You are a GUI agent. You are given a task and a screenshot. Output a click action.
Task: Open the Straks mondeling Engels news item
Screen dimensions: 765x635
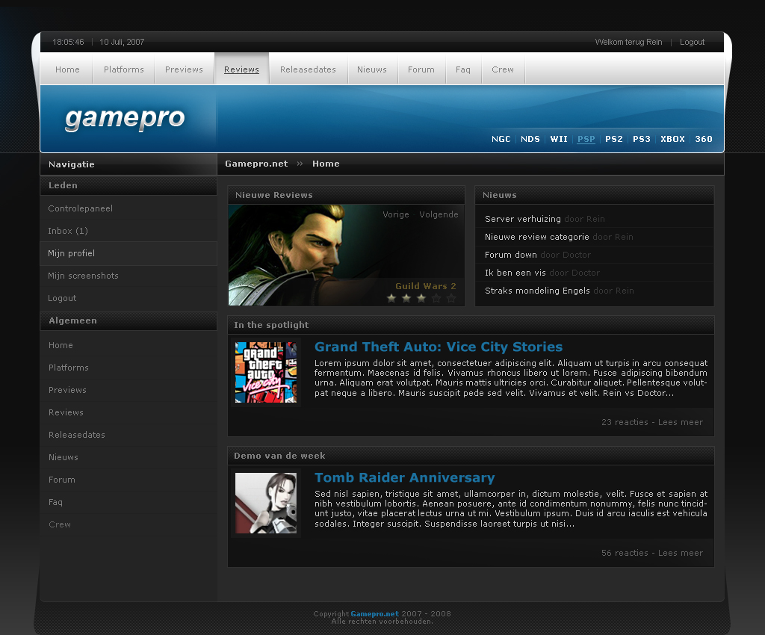(537, 291)
